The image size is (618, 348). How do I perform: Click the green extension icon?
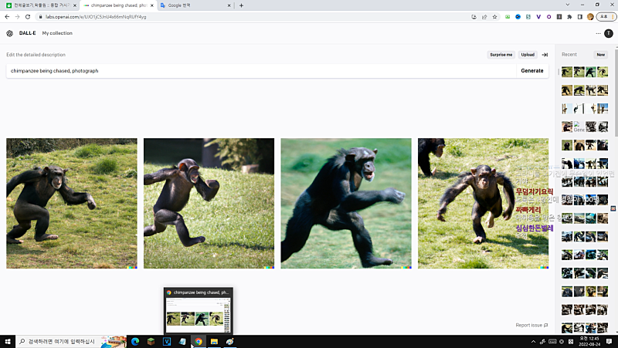click(x=508, y=17)
